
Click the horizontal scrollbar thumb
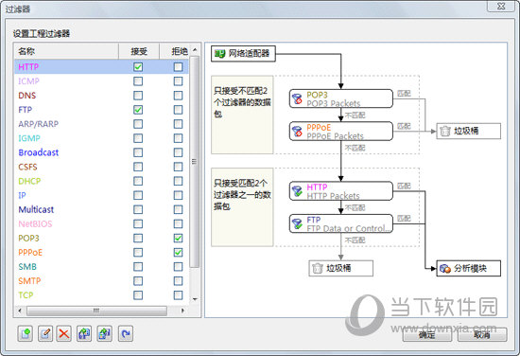tap(96, 311)
